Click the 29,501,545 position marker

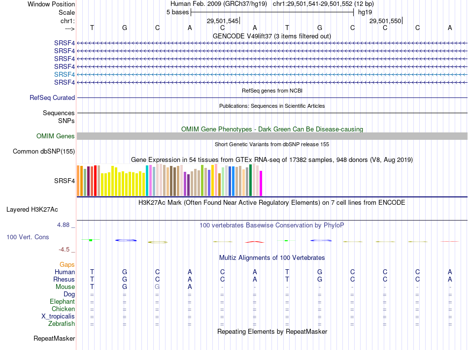(223, 21)
